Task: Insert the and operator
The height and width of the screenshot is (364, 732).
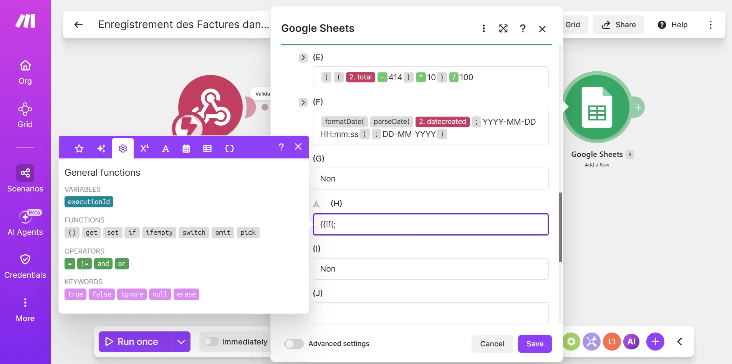Action: tap(103, 264)
